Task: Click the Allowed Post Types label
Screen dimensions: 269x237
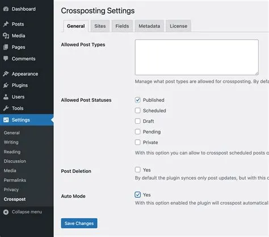Action: [83, 45]
